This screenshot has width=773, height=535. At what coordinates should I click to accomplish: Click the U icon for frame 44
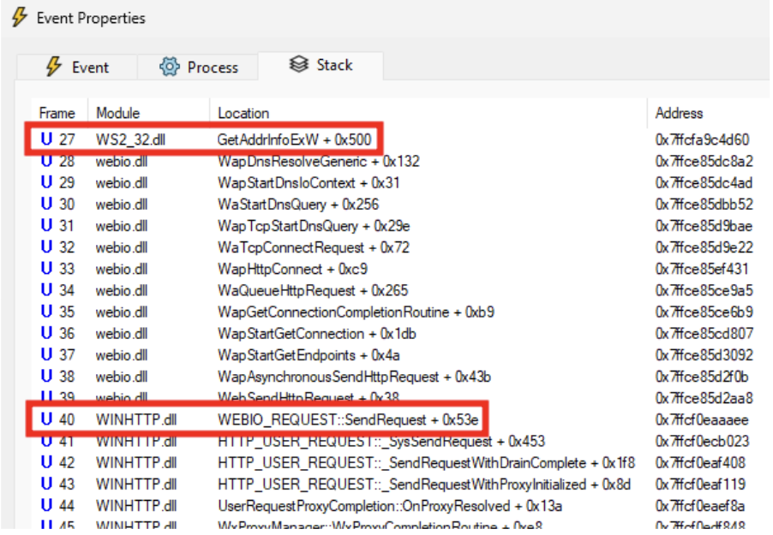[x=45, y=505]
